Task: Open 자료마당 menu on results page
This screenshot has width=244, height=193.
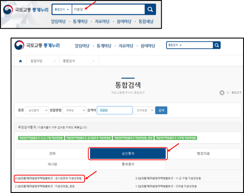Action: tap(126, 46)
